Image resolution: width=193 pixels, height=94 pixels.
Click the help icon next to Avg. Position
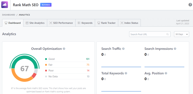point(166,73)
